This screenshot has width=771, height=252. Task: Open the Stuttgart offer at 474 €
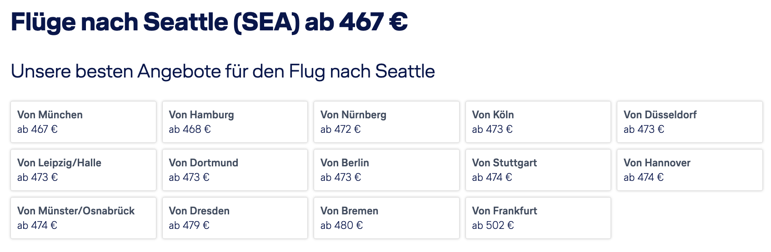538,170
